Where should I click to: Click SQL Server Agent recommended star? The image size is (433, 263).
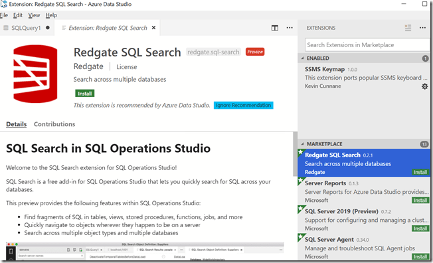coord(300,236)
